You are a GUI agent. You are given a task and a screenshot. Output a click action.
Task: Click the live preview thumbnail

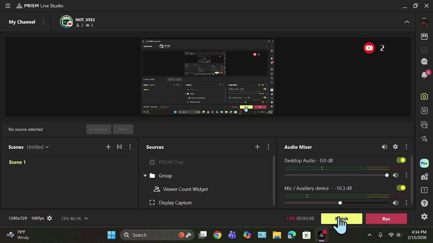click(207, 77)
